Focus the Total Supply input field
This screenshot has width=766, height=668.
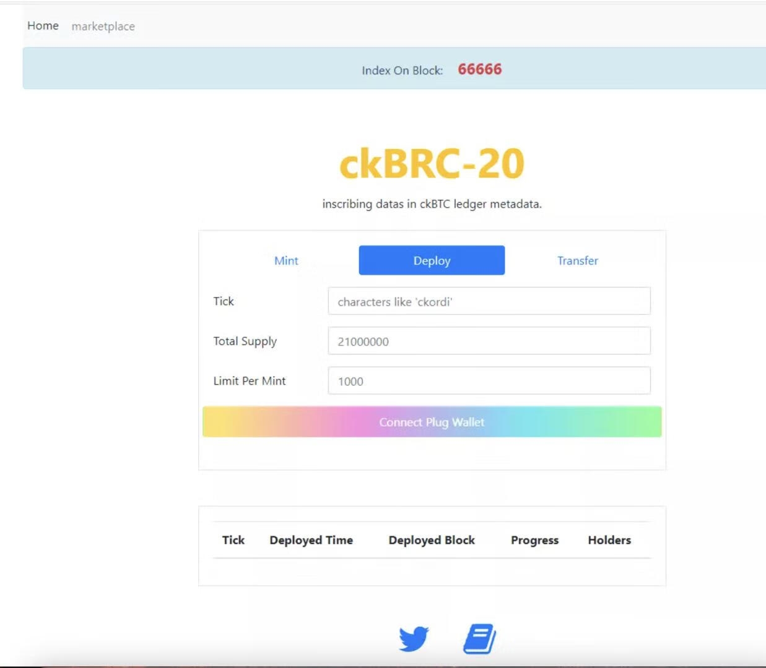pos(489,341)
